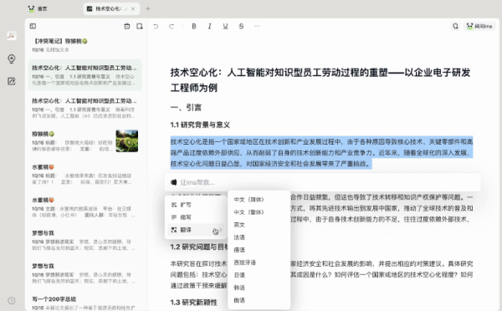Create a new note icon

click(139, 26)
